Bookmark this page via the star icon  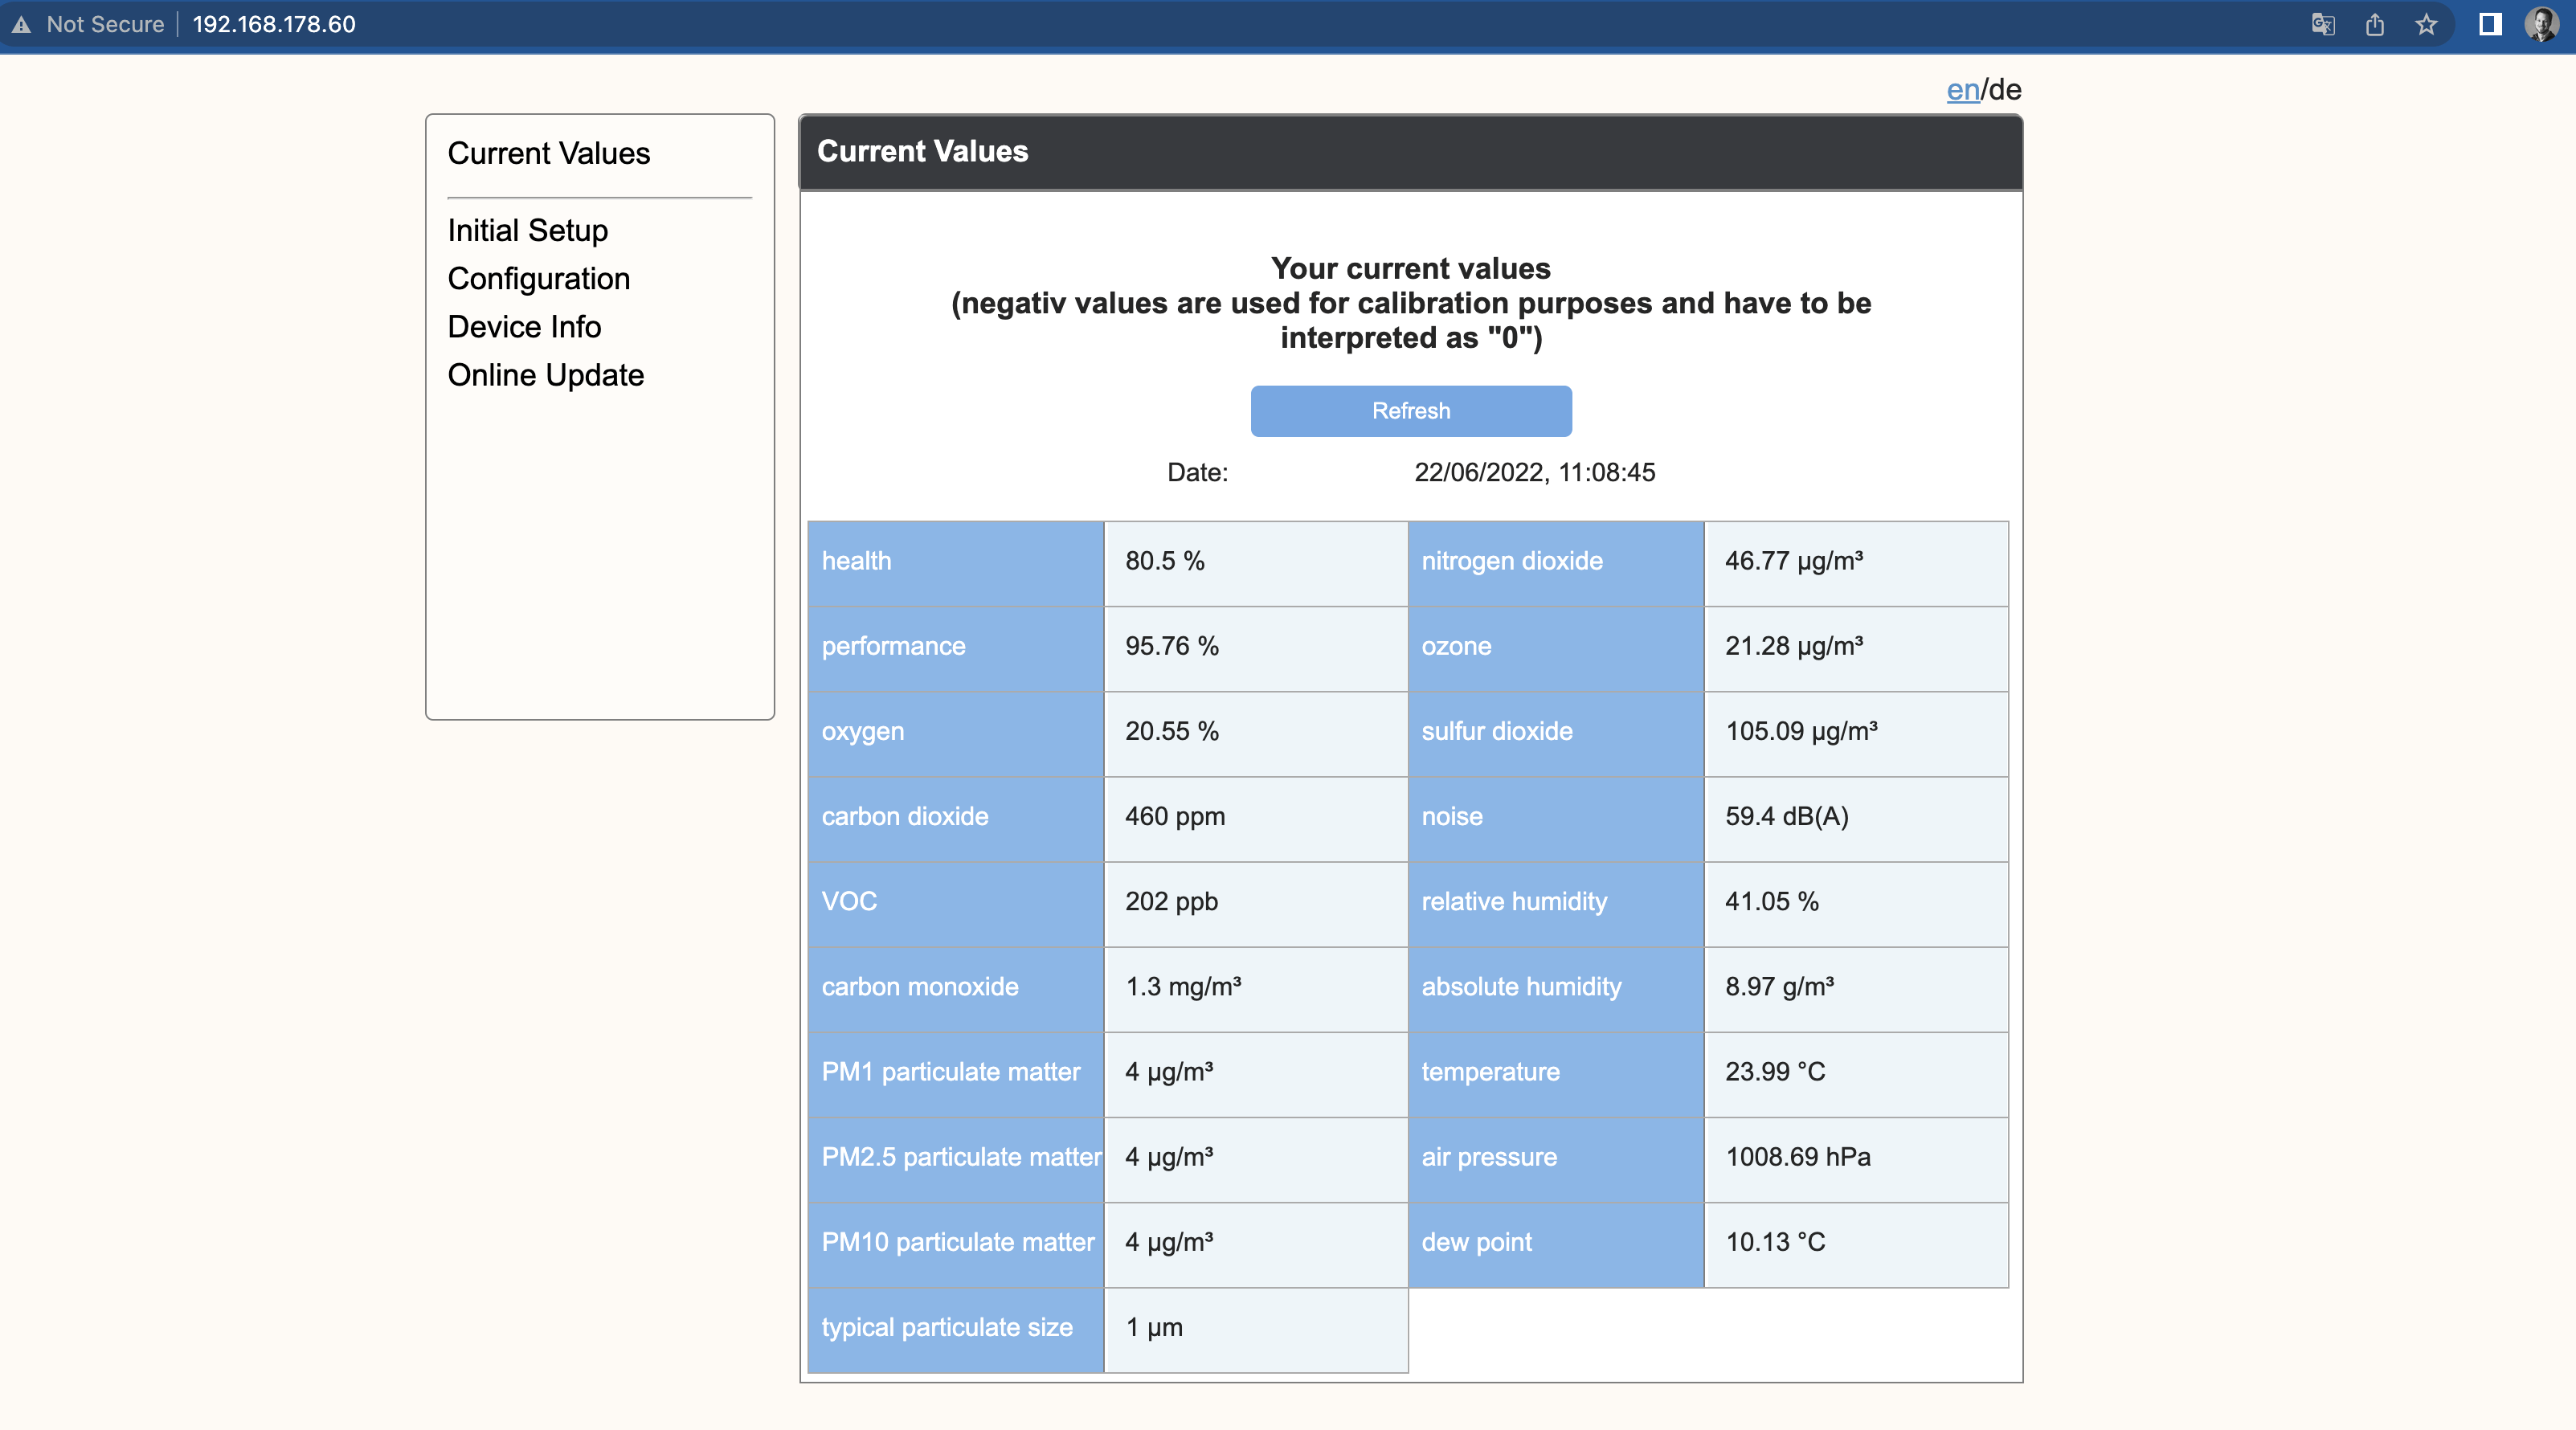(2426, 24)
